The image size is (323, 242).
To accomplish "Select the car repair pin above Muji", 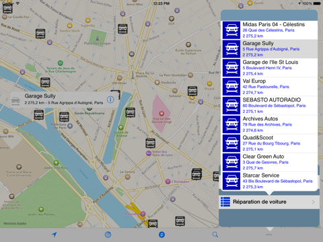I will (x=192, y=91).
